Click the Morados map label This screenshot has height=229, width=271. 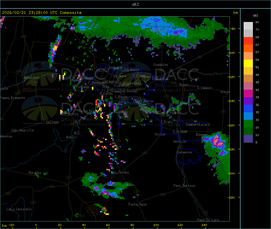click(35, 173)
